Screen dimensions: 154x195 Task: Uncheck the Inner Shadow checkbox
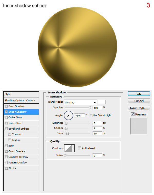point(6,112)
